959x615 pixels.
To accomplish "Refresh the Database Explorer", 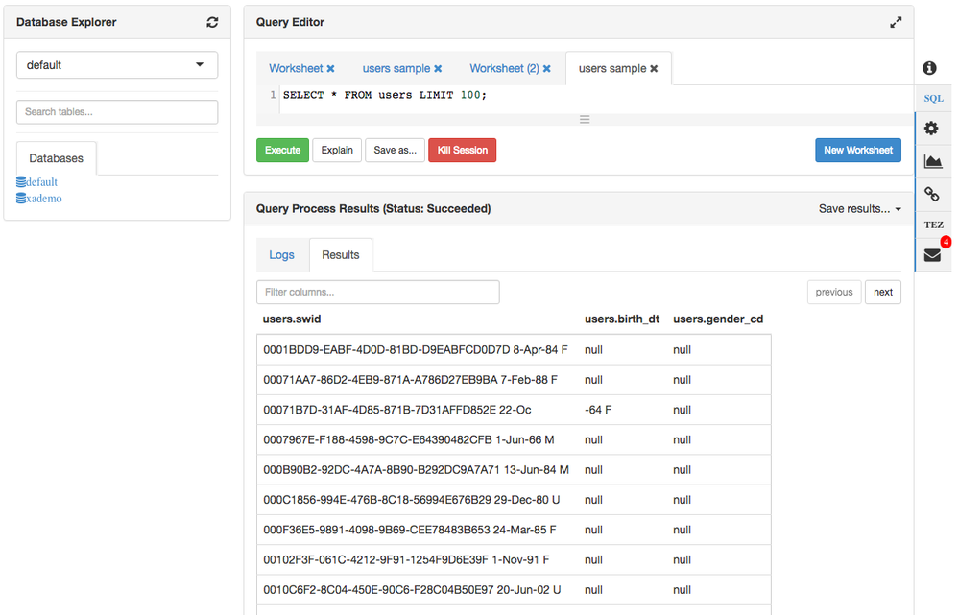I will pos(212,22).
